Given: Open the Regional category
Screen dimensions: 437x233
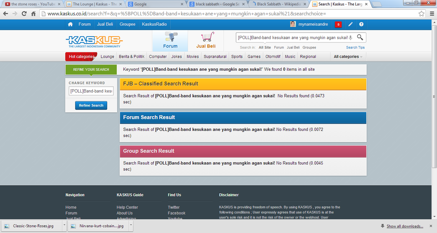Looking at the screenshot, I should pos(308,57).
